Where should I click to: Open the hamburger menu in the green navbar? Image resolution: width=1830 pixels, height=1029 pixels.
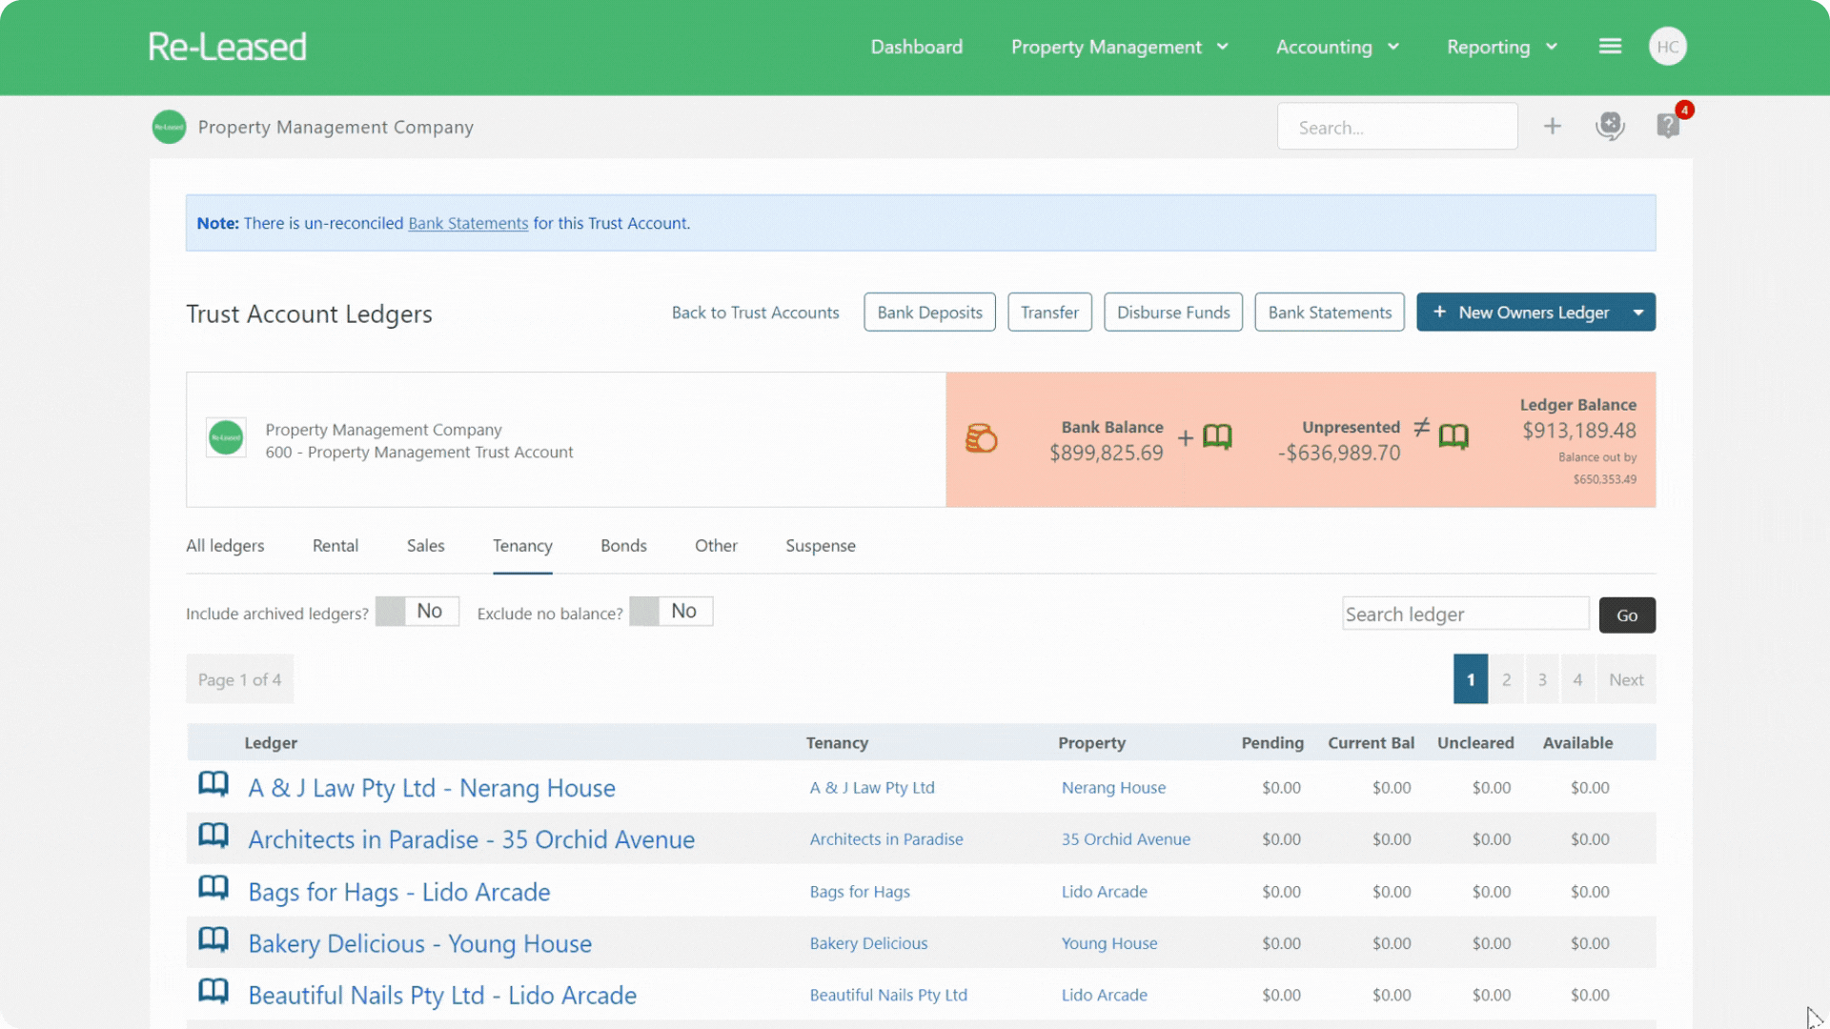pos(1610,45)
